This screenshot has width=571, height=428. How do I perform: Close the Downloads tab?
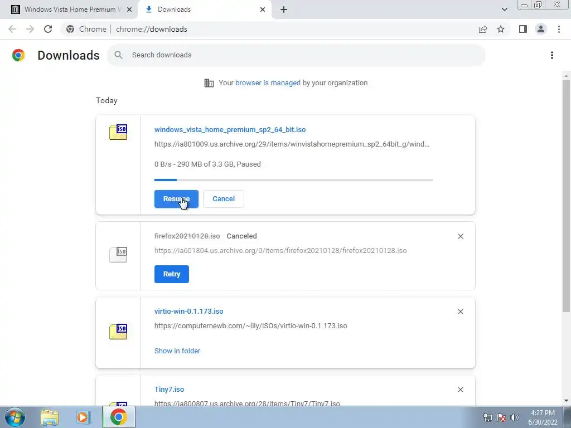263,9
